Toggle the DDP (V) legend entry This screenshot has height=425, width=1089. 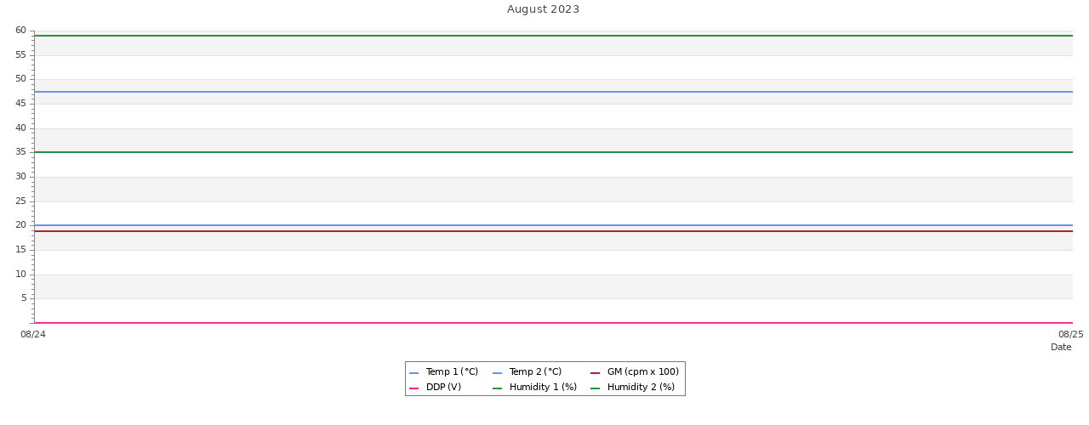pos(443,388)
